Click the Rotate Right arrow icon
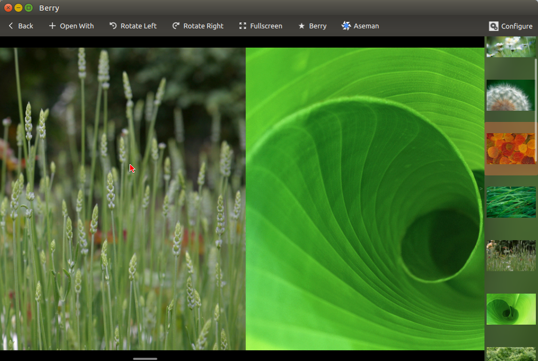The width and height of the screenshot is (538, 361). (176, 26)
